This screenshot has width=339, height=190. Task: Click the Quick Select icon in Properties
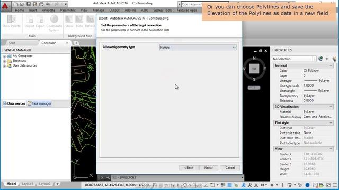[x=334, y=59]
